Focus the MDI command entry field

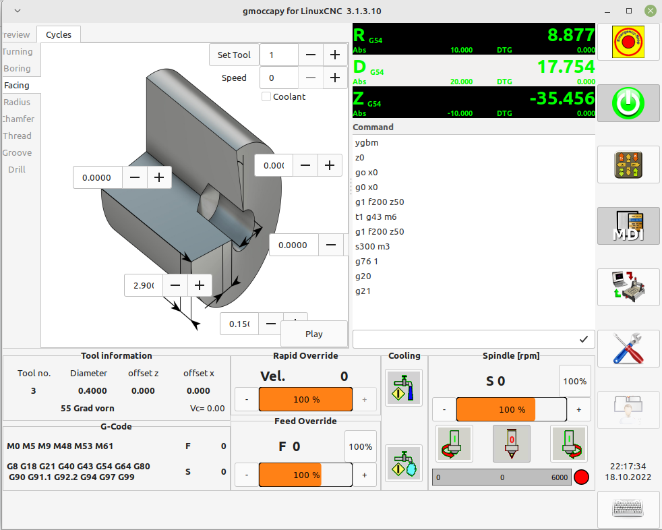(474, 339)
